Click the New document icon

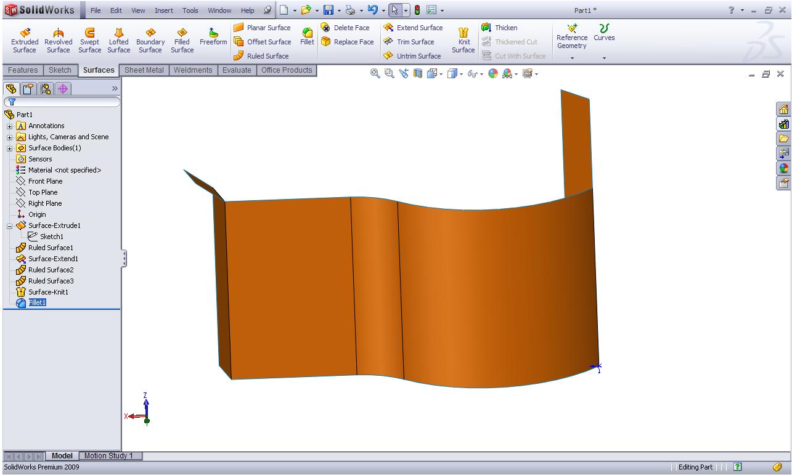coord(284,10)
